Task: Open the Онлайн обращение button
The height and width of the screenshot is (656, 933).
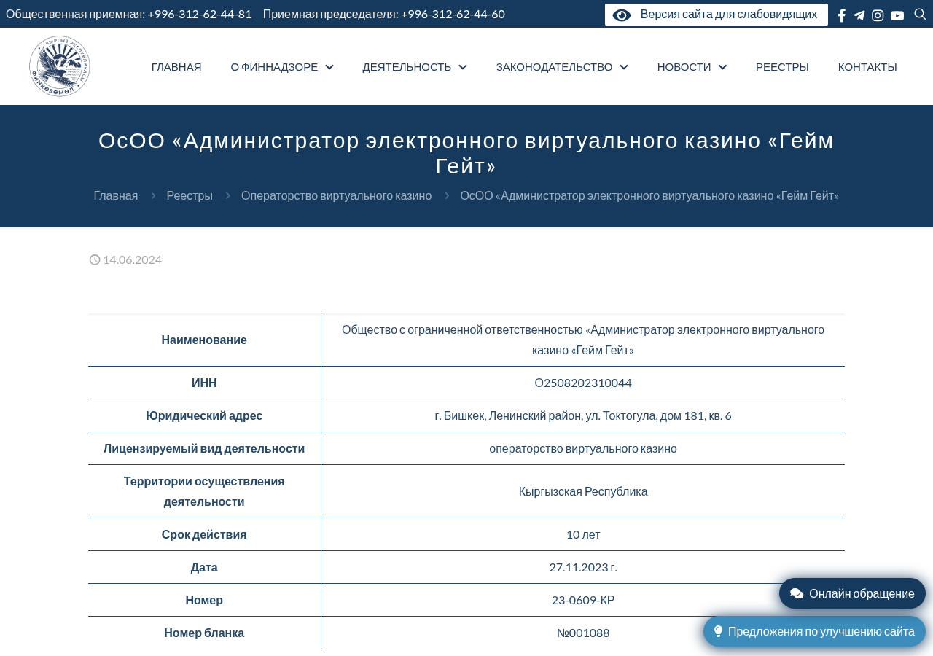Action: (x=852, y=593)
